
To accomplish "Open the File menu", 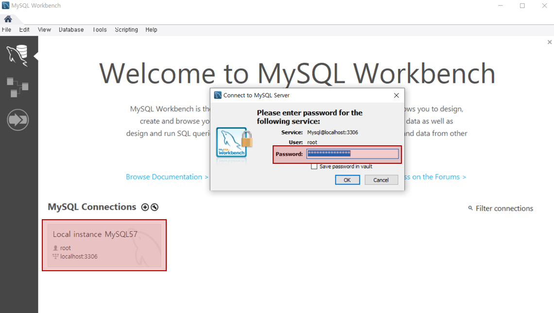I will [x=6, y=30].
